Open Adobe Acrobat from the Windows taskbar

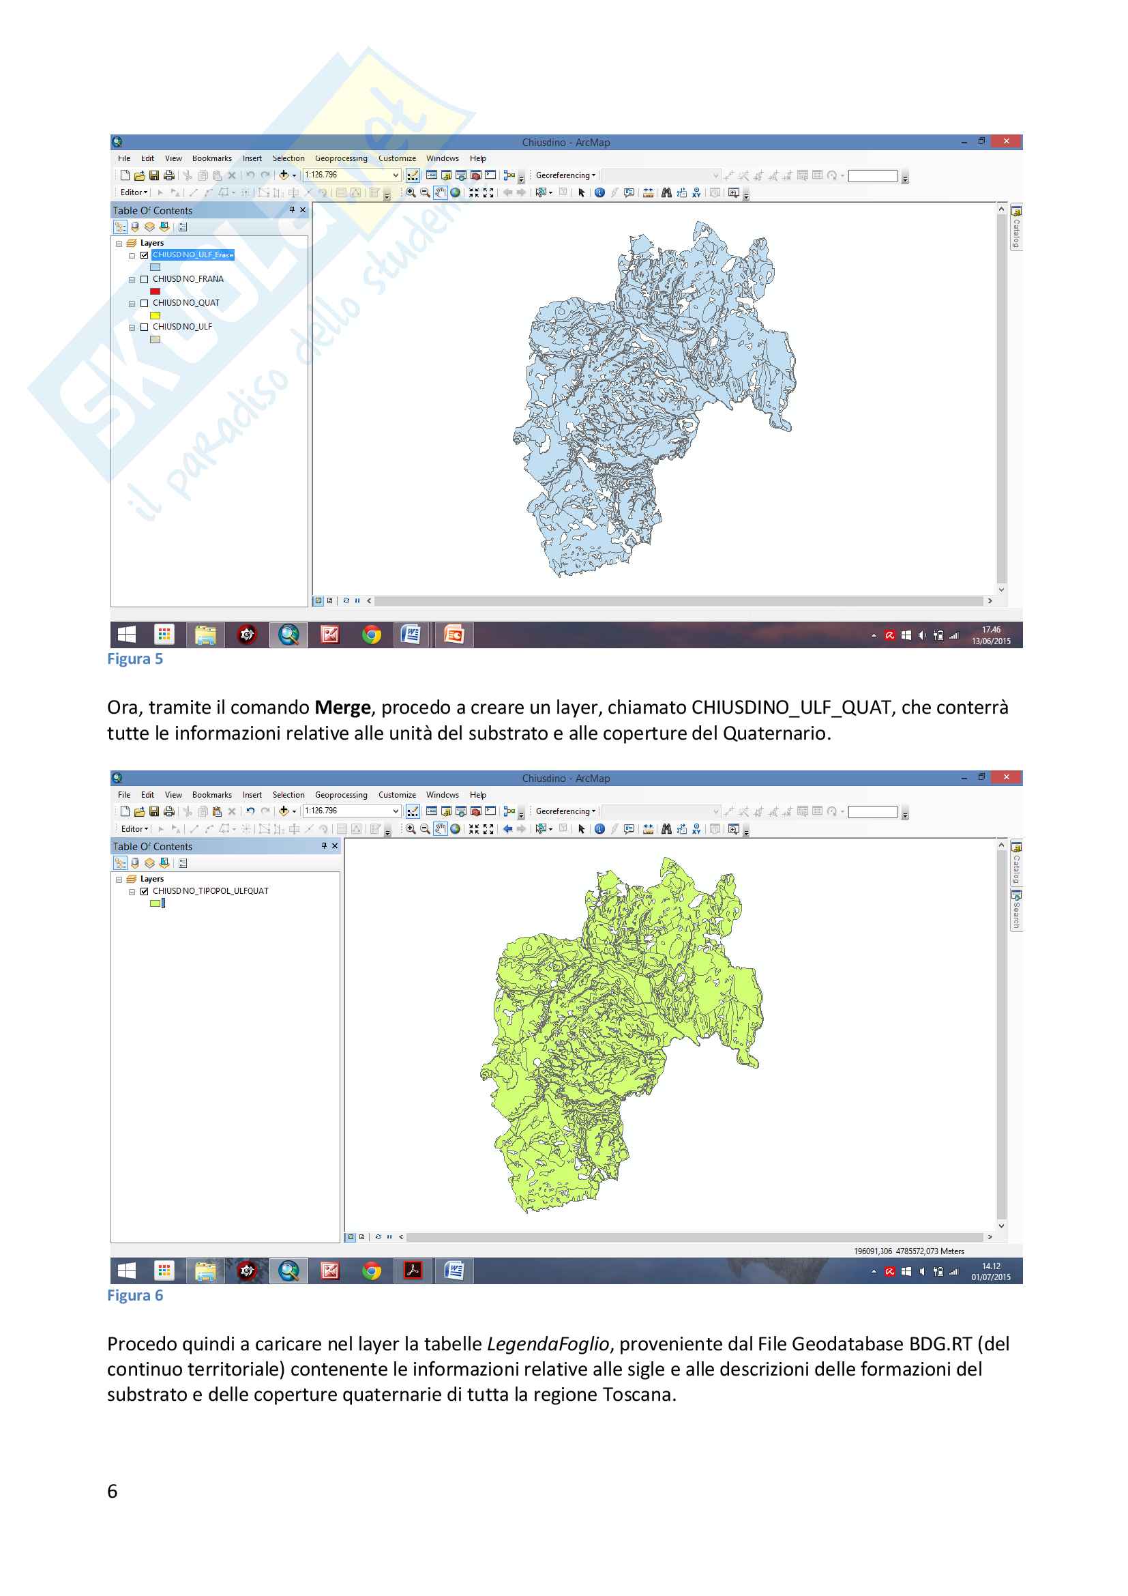(413, 1271)
